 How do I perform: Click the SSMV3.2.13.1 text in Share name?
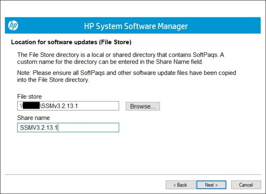point(39,128)
